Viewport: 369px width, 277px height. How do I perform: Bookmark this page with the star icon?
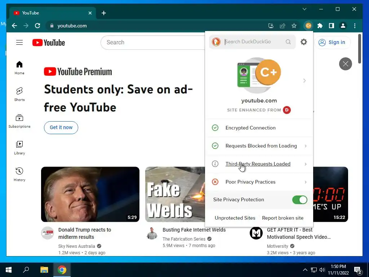coord(294,26)
